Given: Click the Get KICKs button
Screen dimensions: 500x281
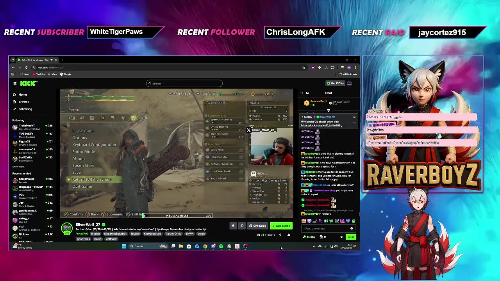Looking at the screenshot, I should [335, 83].
